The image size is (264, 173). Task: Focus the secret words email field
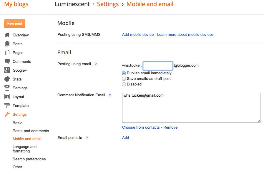tap(158, 66)
